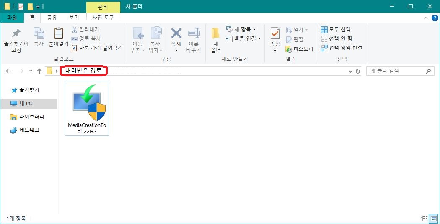Select 네트워크 in navigation pane
This screenshot has width=440, height=224.
pyautogui.click(x=25, y=130)
